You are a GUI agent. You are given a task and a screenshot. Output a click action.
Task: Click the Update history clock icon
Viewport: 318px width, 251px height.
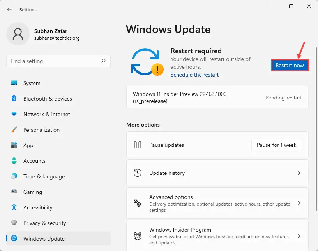tap(138, 173)
